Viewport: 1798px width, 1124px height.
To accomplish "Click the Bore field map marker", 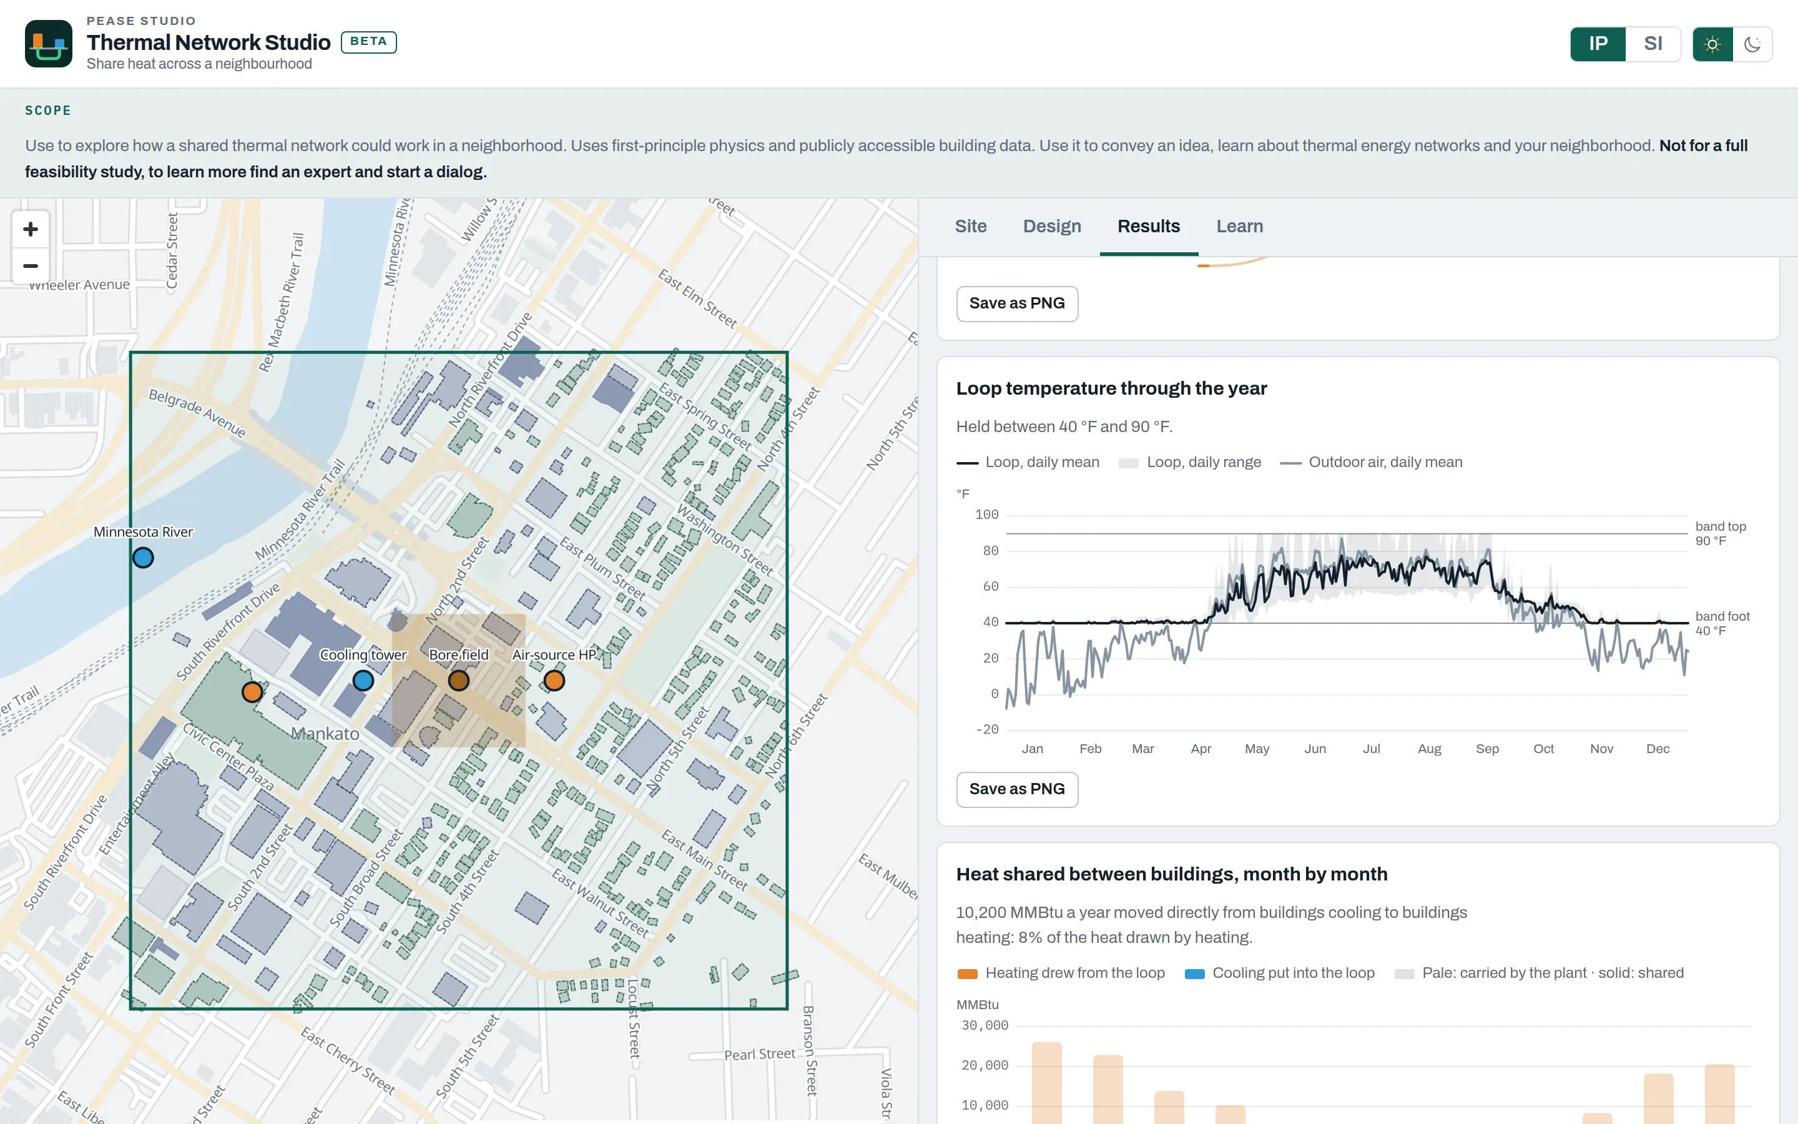I will click(458, 680).
